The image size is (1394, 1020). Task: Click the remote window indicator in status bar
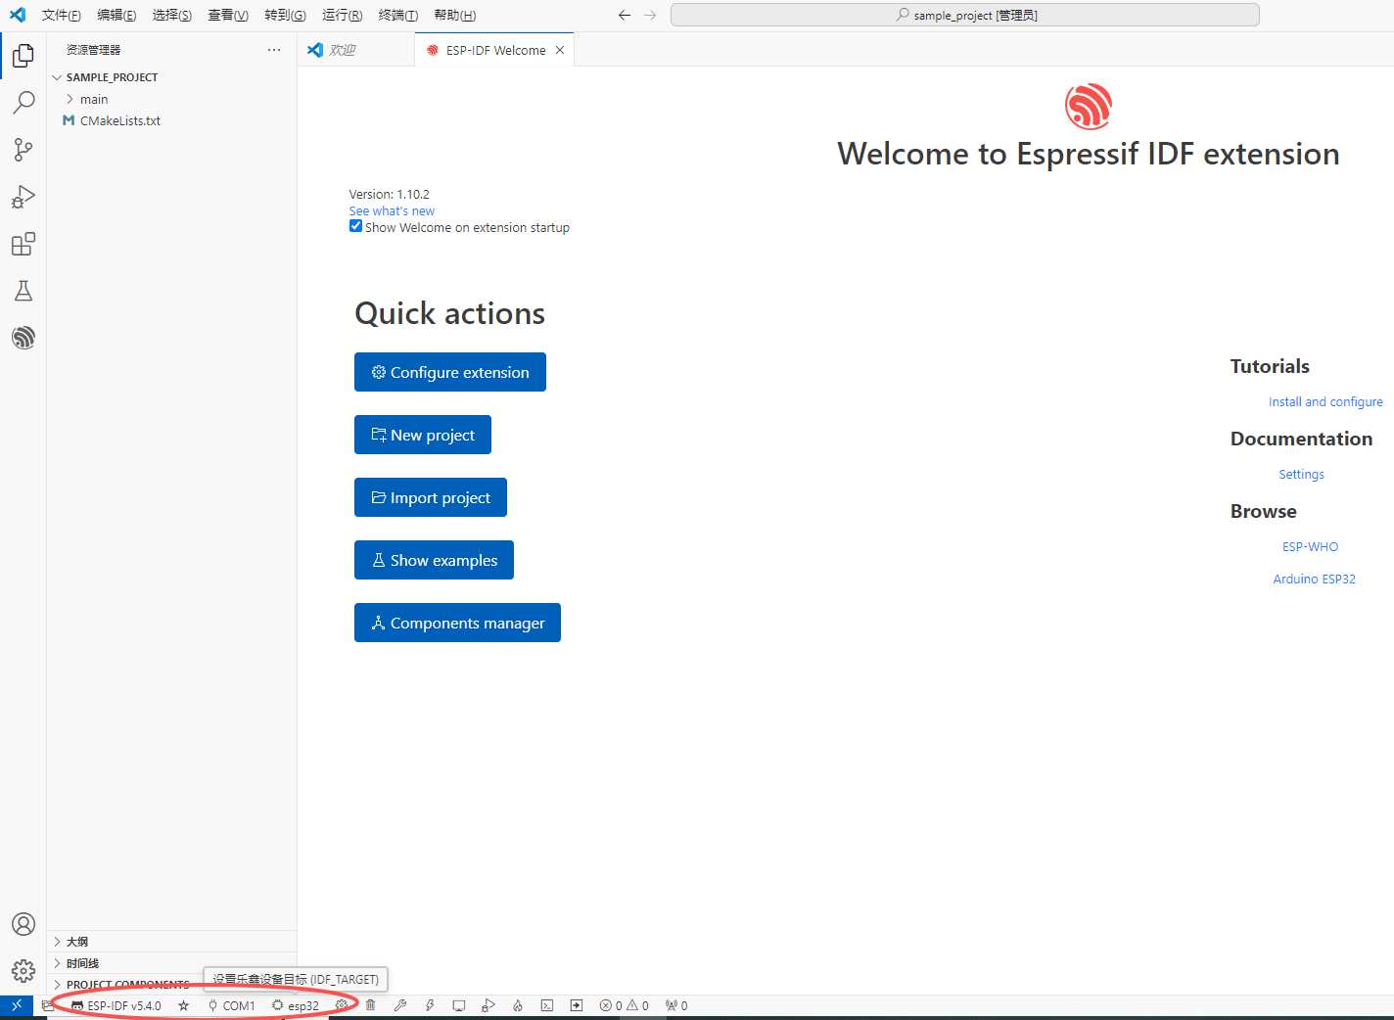pos(17,1005)
